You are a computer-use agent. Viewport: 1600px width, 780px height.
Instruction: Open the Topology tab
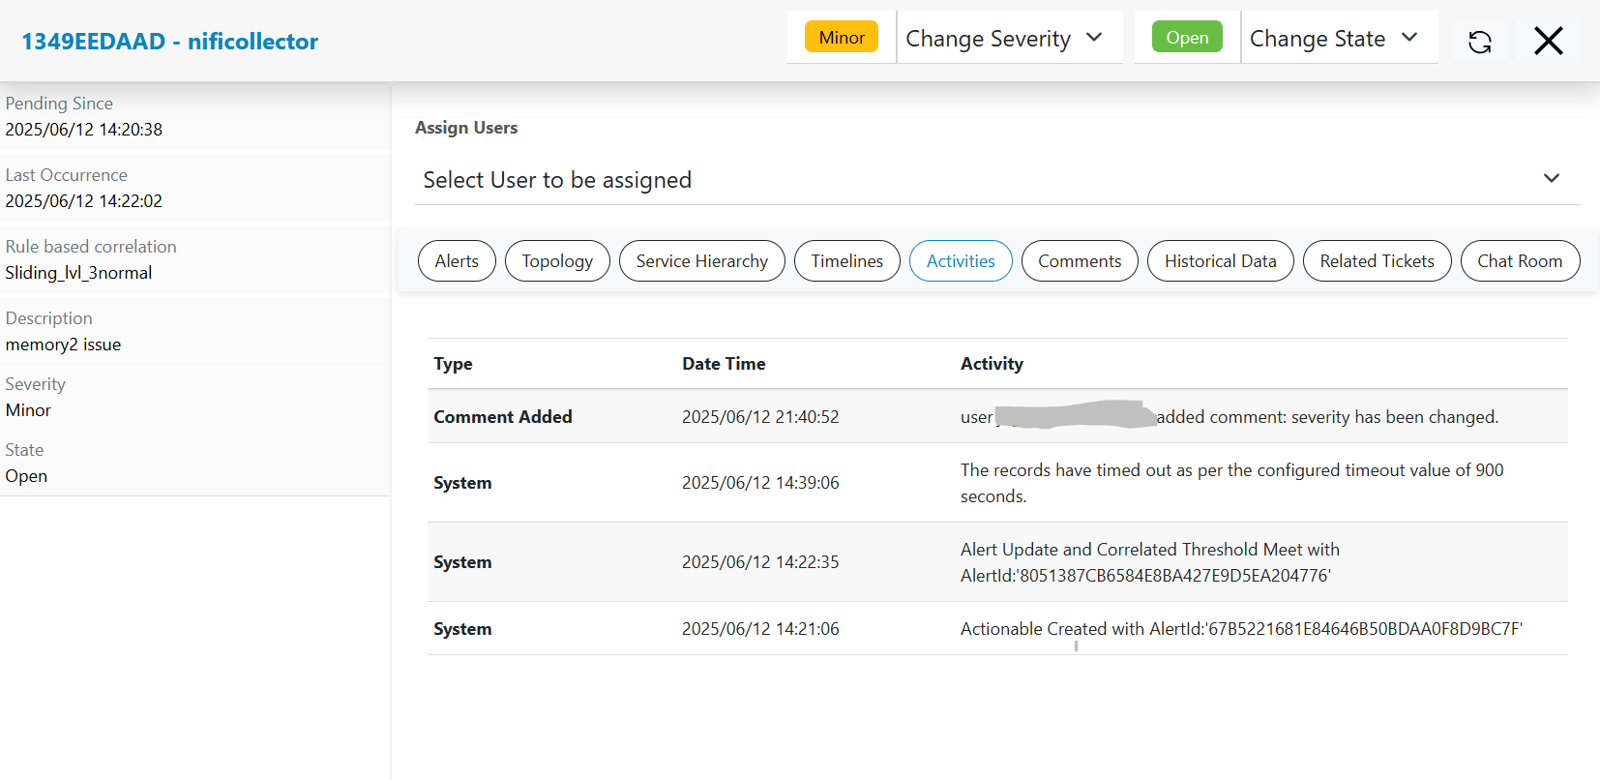[557, 261]
